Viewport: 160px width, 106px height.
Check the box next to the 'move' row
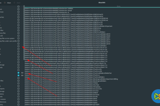pos(18,12)
